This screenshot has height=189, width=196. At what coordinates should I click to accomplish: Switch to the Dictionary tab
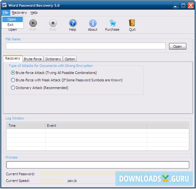point(53,59)
